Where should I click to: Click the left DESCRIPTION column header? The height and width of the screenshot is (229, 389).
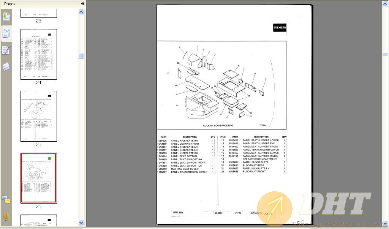[190, 137]
